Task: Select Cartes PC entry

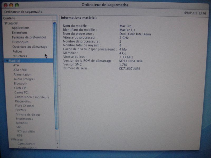Action: click(x=21, y=88)
